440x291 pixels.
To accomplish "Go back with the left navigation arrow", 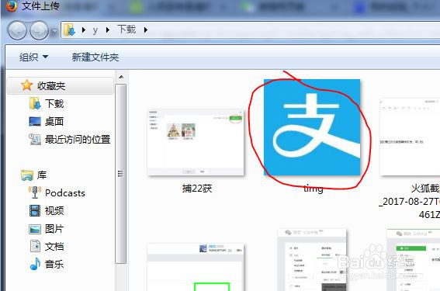I will (17, 30).
